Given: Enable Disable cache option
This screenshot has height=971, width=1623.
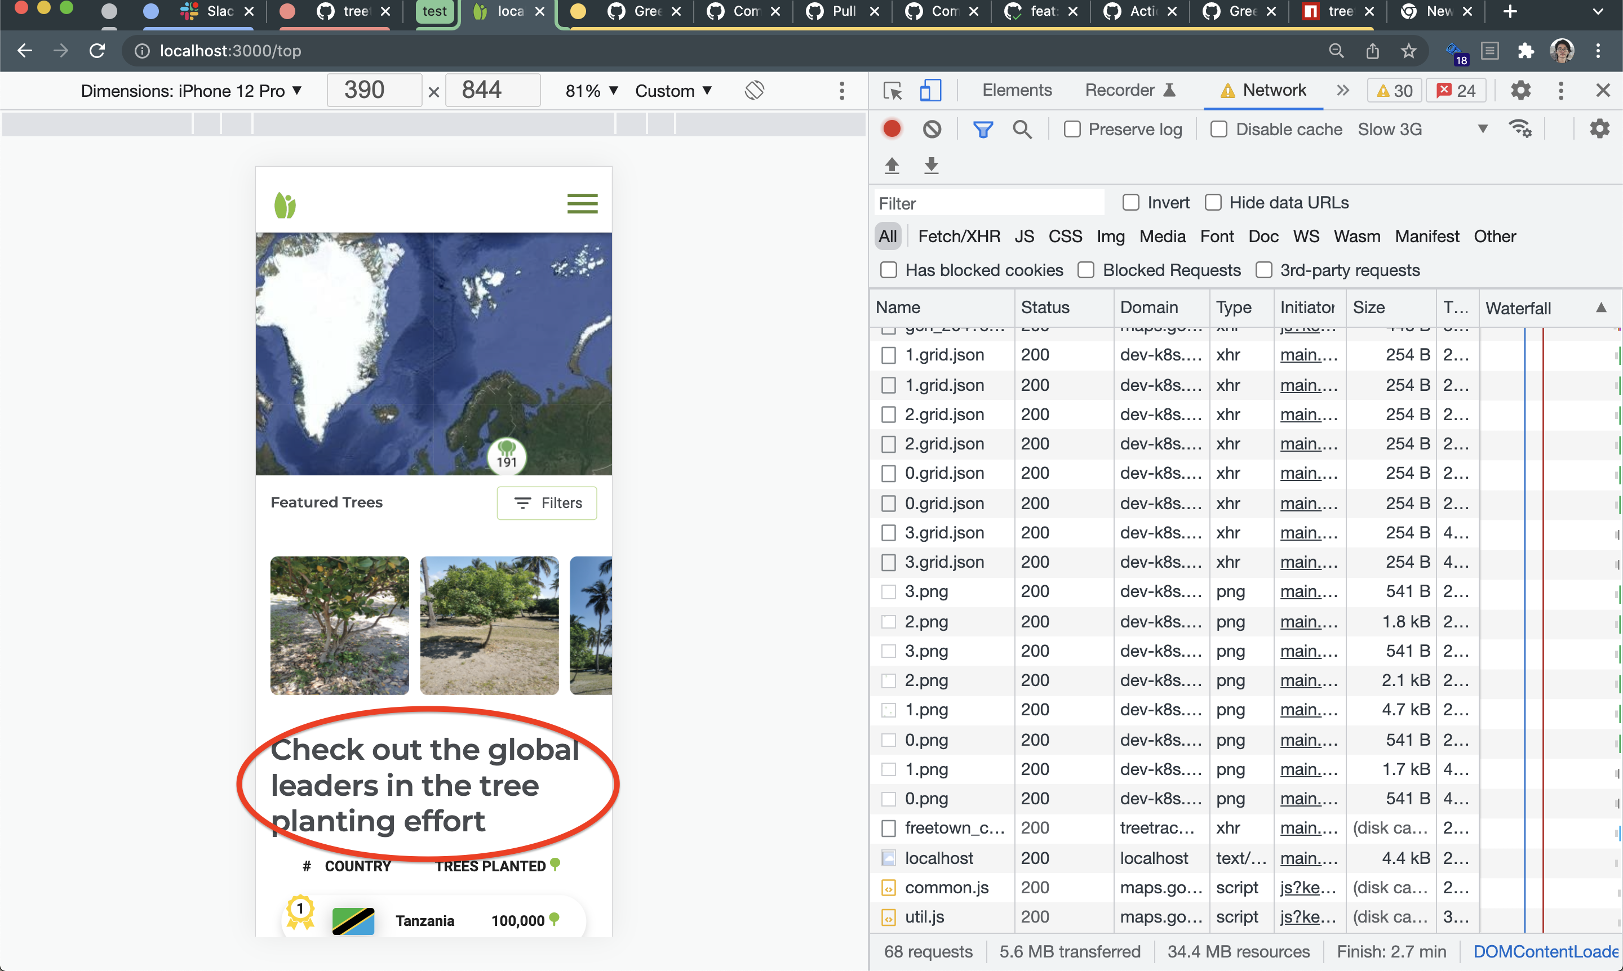Looking at the screenshot, I should 1219,129.
